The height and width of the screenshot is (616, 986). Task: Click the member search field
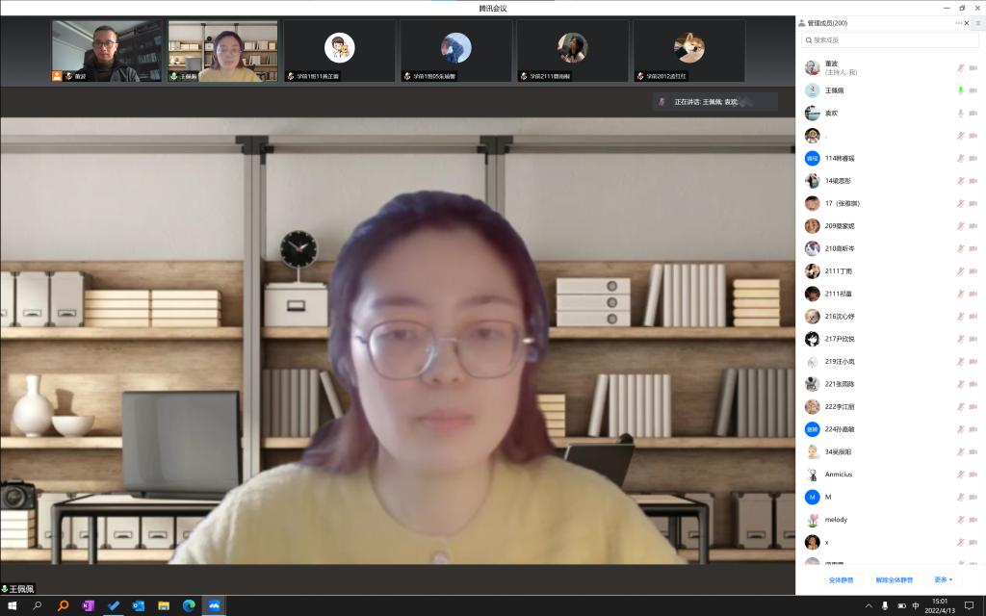(x=891, y=40)
